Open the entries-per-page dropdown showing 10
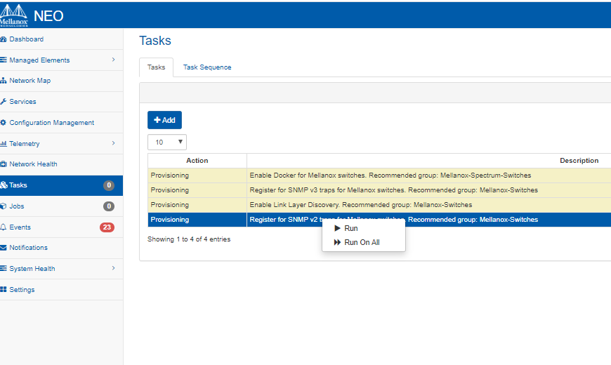611x365 pixels. (x=167, y=142)
